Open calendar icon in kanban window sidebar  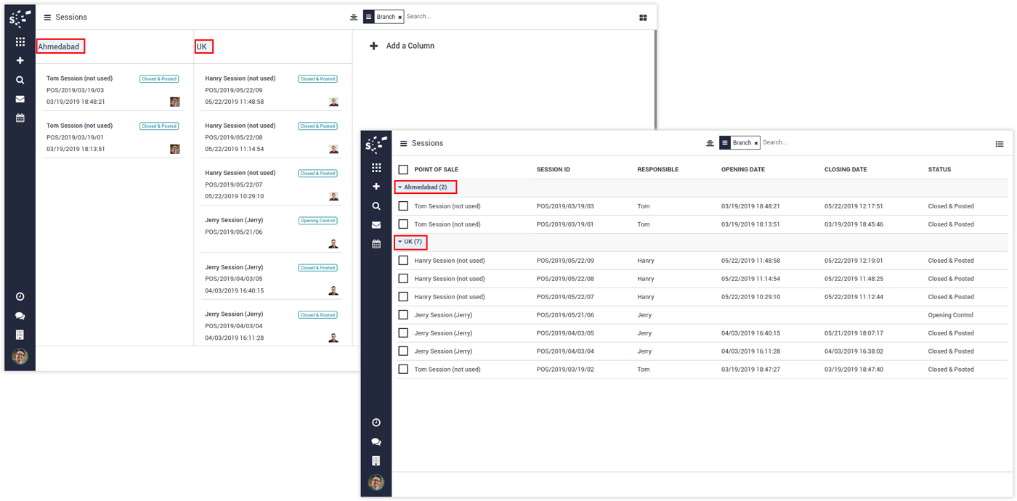tap(20, 118)
